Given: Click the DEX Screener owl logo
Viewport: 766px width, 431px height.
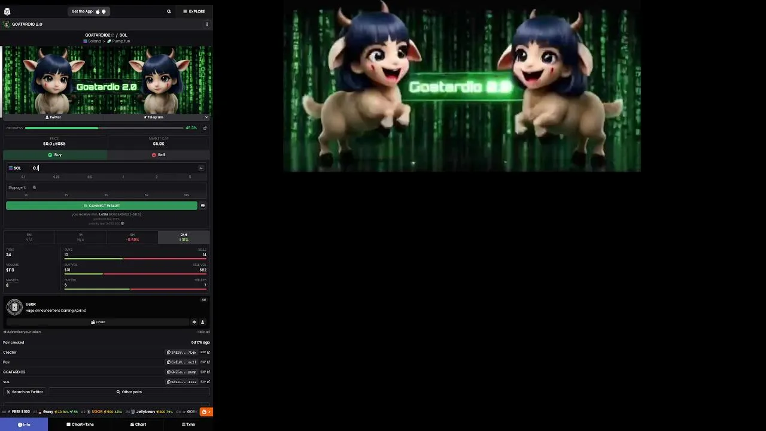Looking at the screenshot, I should click(x=7, y=11).
